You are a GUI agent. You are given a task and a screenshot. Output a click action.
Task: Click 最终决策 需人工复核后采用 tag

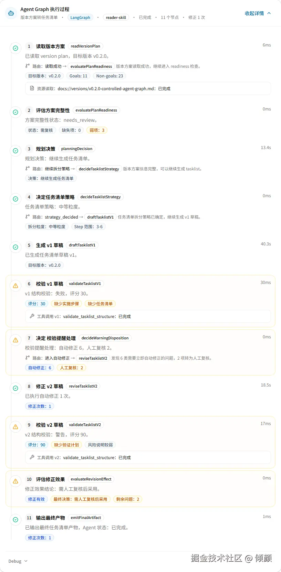(x=80, y=499)
